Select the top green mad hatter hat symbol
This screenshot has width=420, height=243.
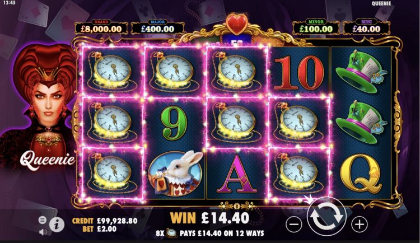[361, 72]
